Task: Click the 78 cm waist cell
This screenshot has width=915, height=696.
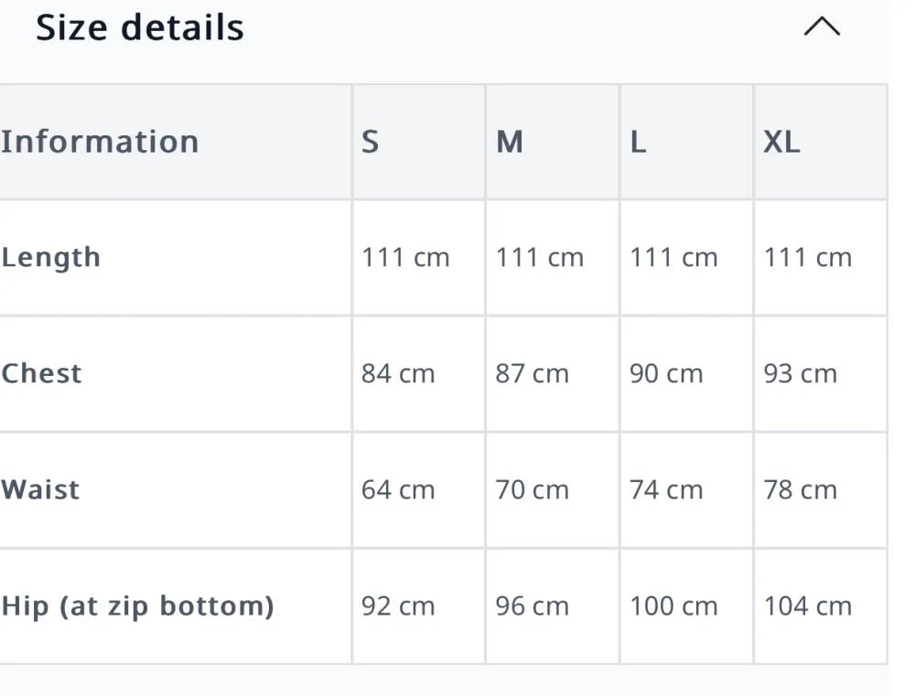Action: pos(800,490)
